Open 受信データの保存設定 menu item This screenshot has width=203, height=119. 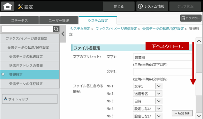coord(30,84)
